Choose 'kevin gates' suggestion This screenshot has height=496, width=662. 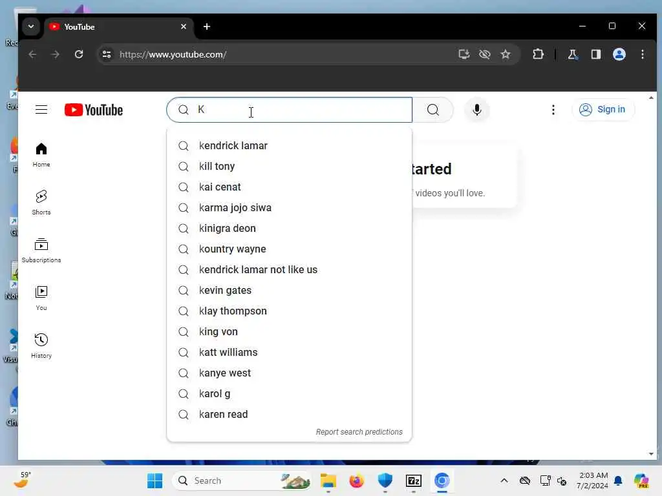pyautogui.click(x=289, y=290)
